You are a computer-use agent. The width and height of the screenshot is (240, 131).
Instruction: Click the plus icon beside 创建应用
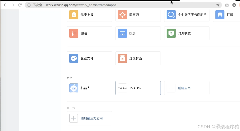click(171, 88)
